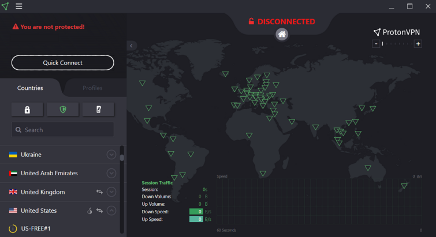Click the Down Speed value box
Image resolution: width=436 pixels, height=237 pixels.
coord(196,212)
